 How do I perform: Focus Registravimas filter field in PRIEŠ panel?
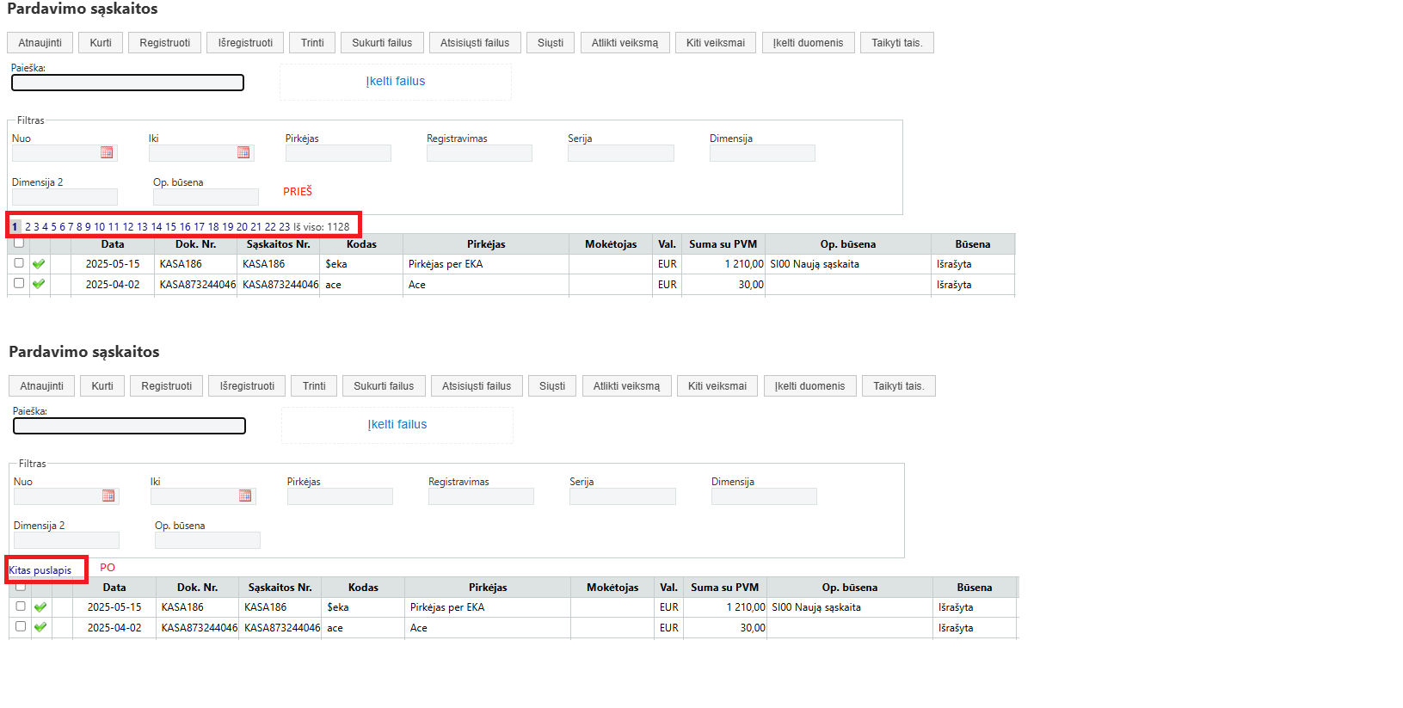[479, 153]
